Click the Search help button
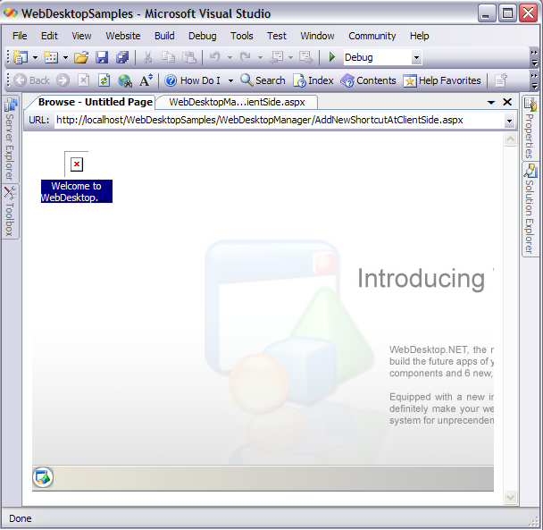Screen dimensions: 543x530 pos(263,80)
